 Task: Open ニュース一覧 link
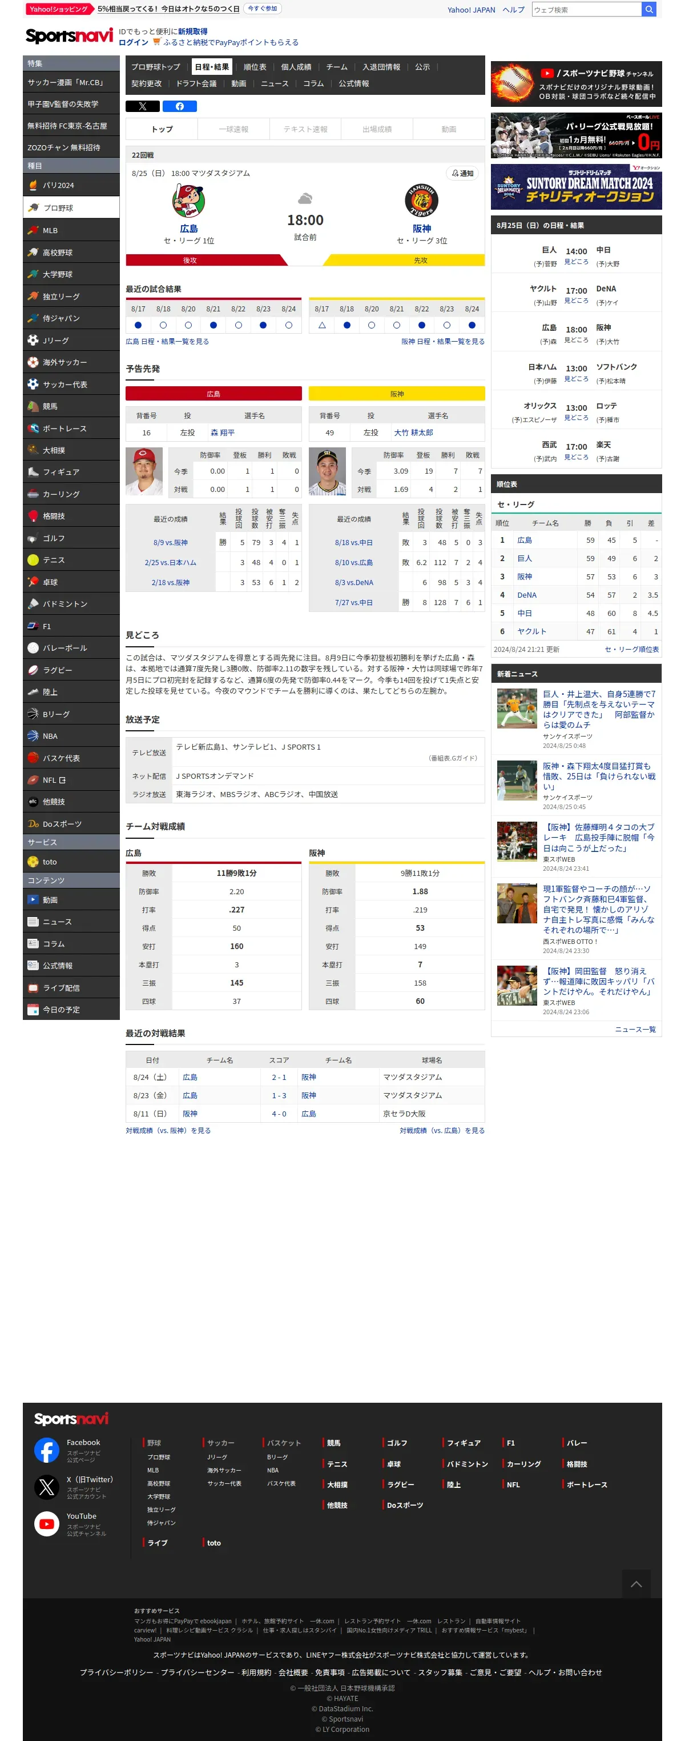coord(635,1029)
